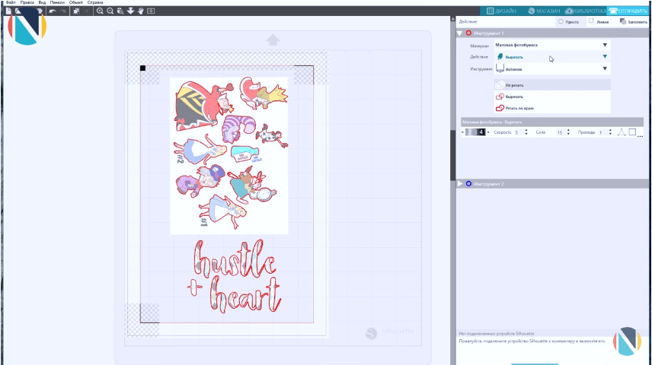Screen dimensions: 652x365
Task: Open the Панели menu
Action: coord(57,2)
